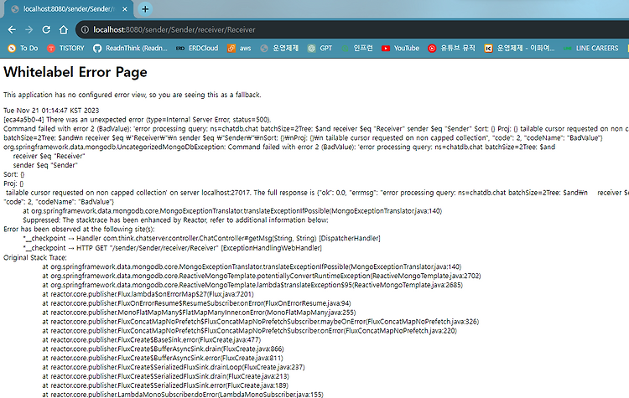Open a new browser tab
The width and height of the screenshot is (629, 398).
click(145, 9)
